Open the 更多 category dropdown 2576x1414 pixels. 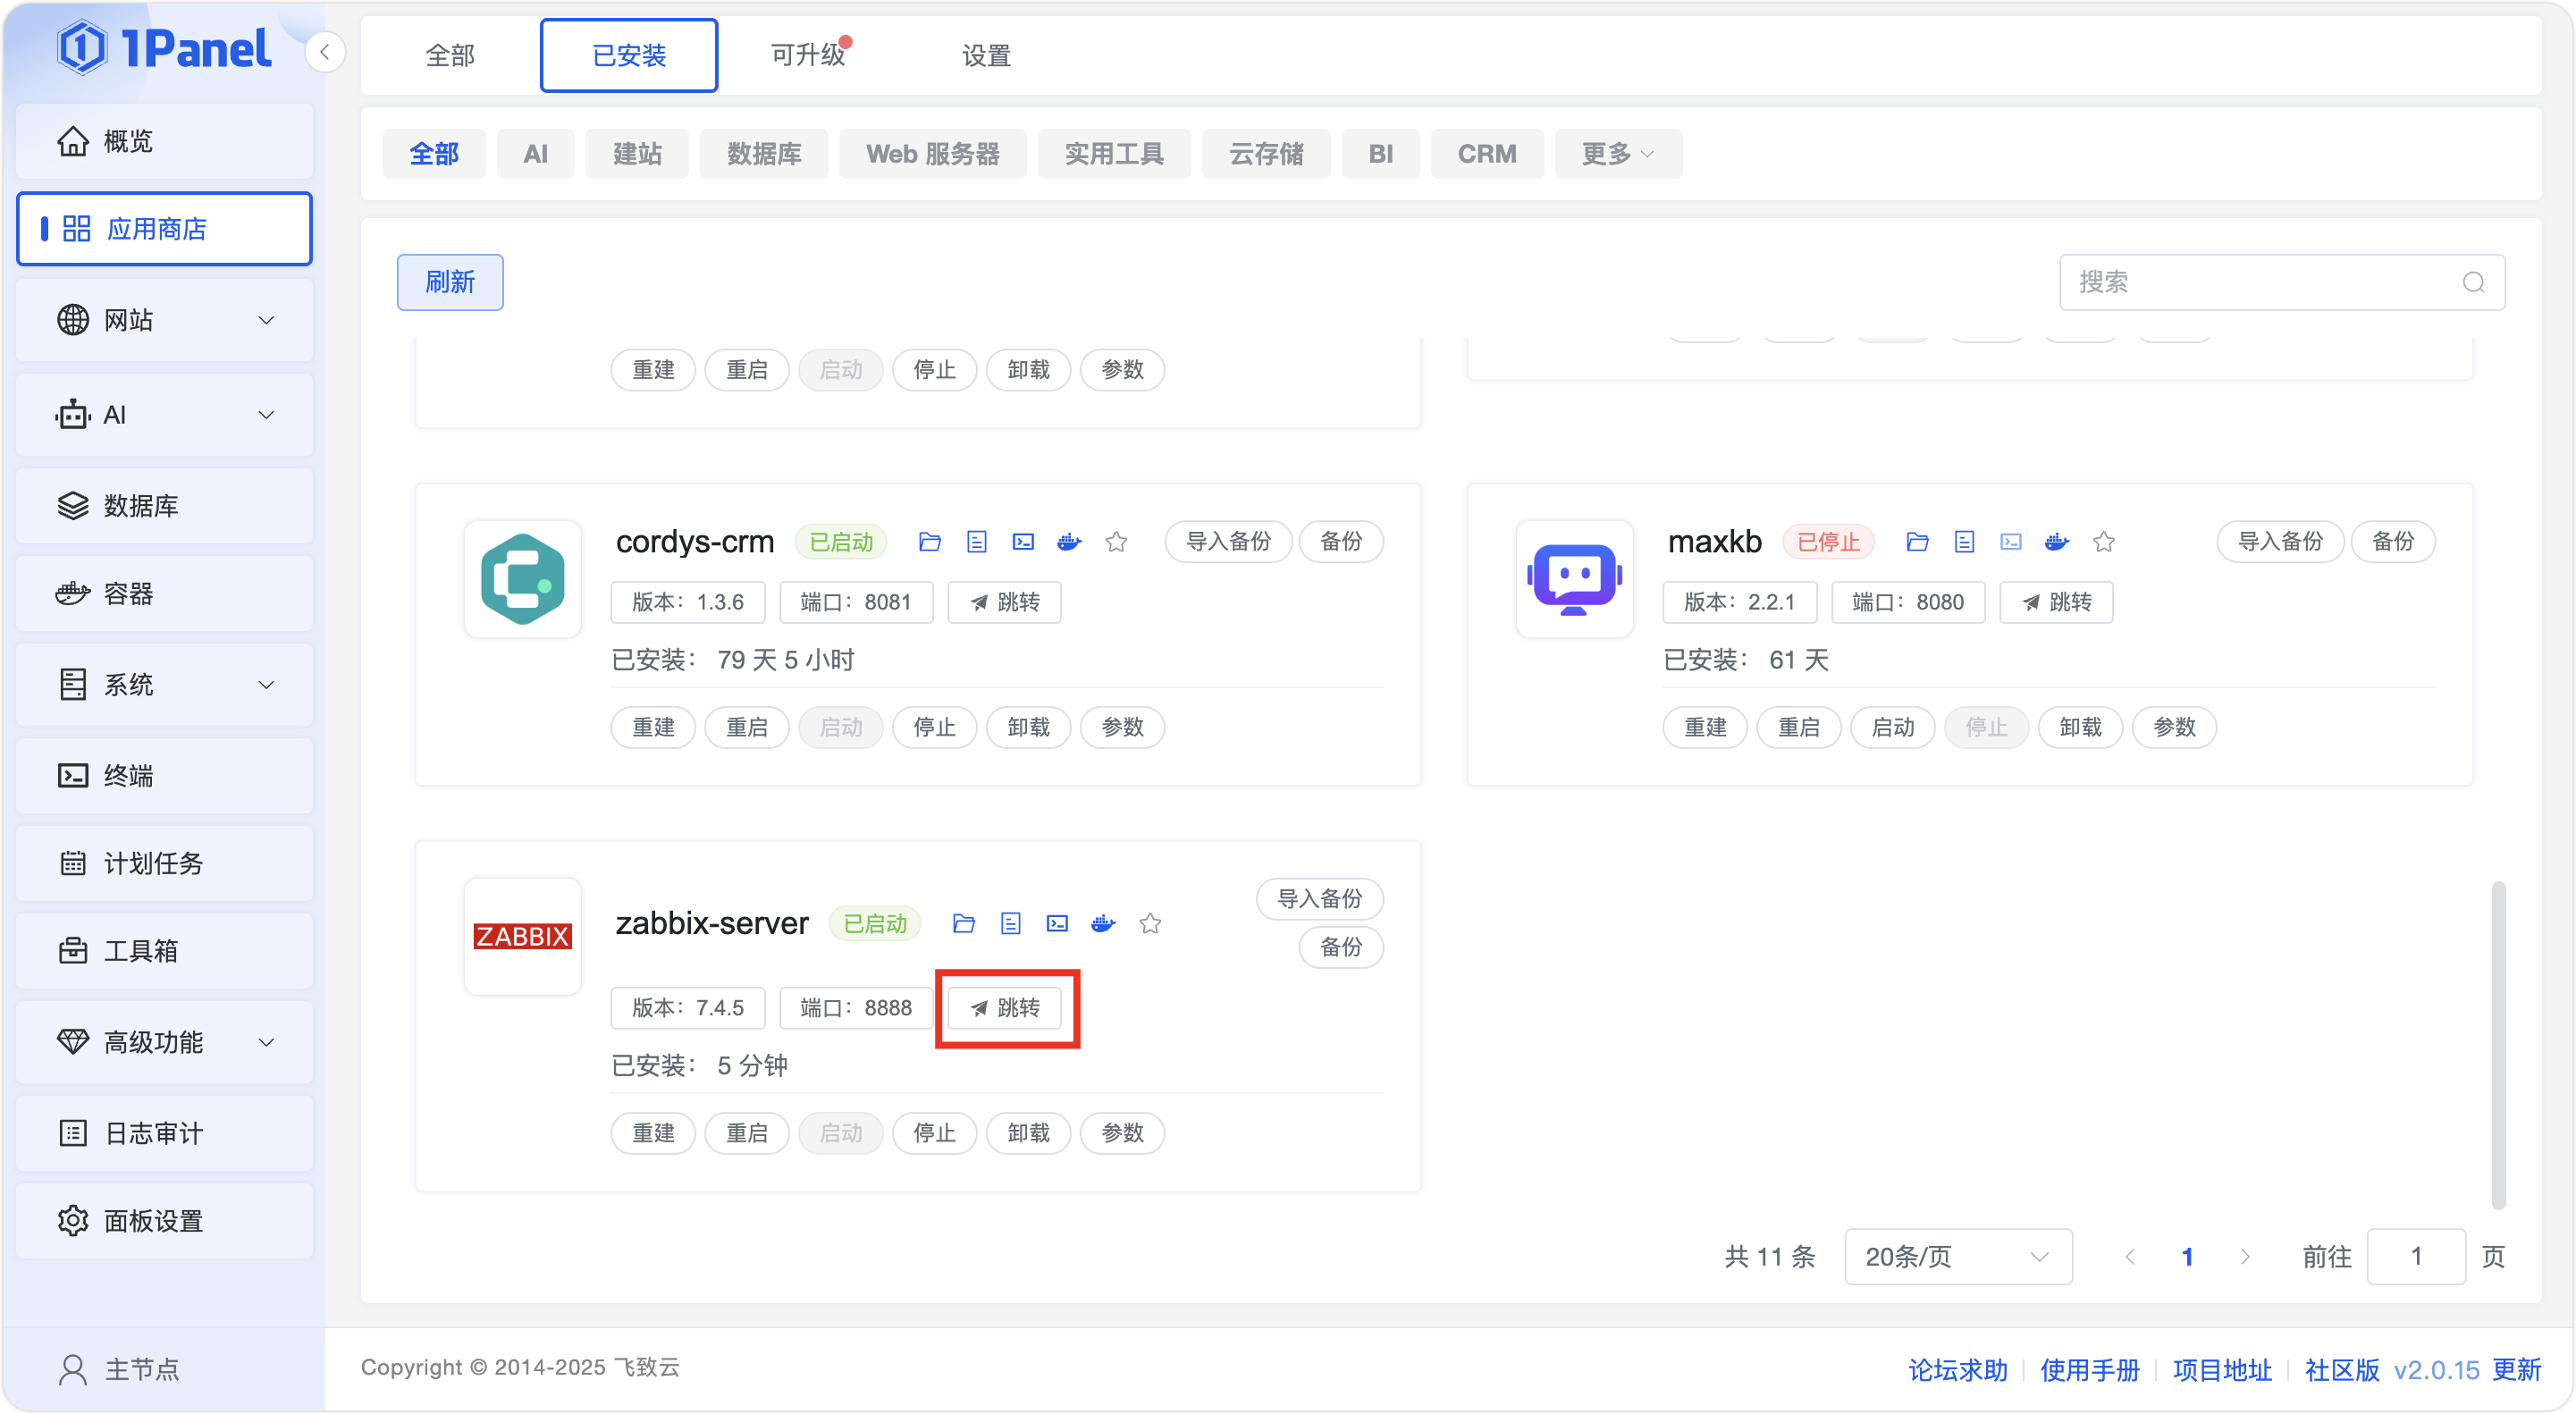pos(1617,154)
